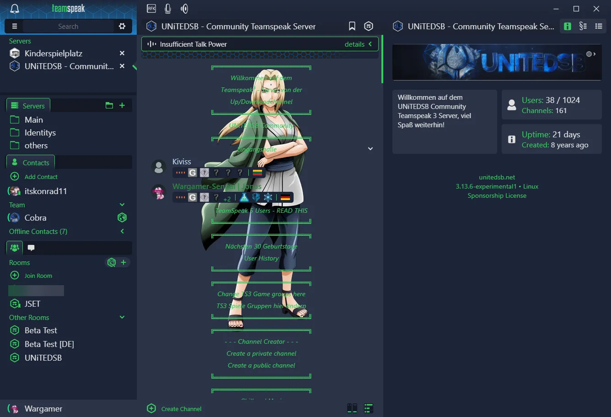The image size is (611, 417).
Task: Add a new server folder
Action: click(x=109, y=105)
